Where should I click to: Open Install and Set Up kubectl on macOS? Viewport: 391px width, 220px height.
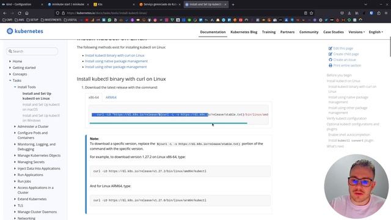pos(41,107)
